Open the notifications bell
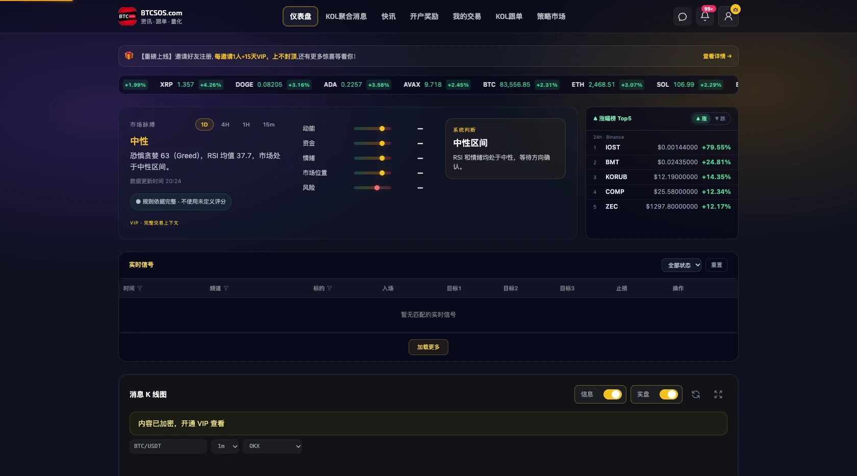Image resolution: width=857 pixels, height=476 pixels. coord(705,17)
